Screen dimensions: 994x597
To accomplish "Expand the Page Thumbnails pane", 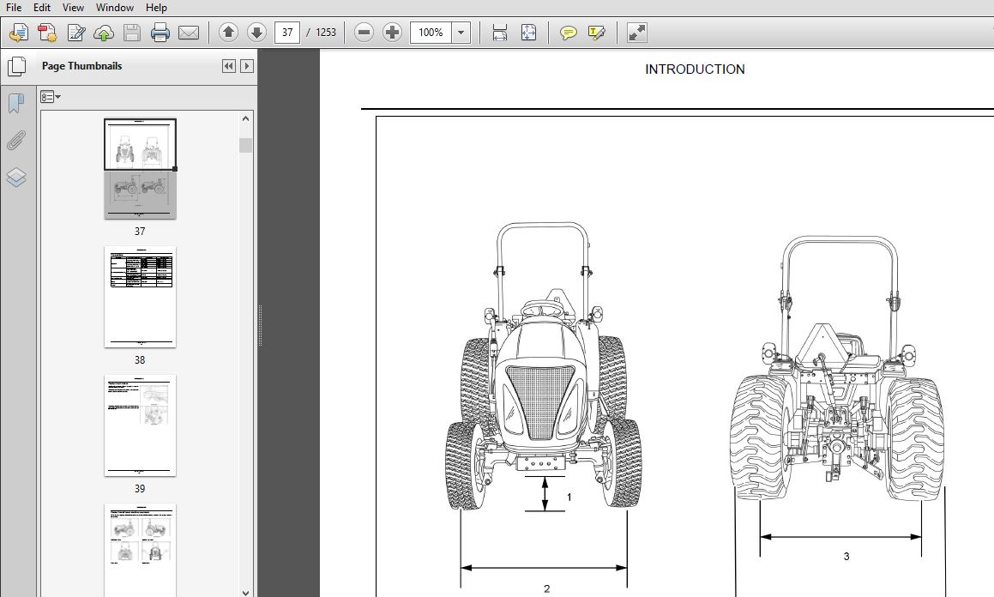I will pos(247,66).
